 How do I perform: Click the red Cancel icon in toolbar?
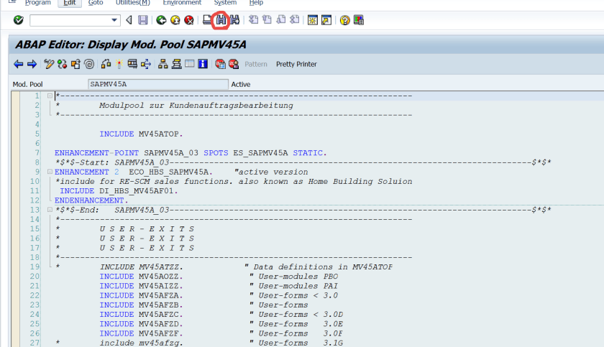pos(188,20)
